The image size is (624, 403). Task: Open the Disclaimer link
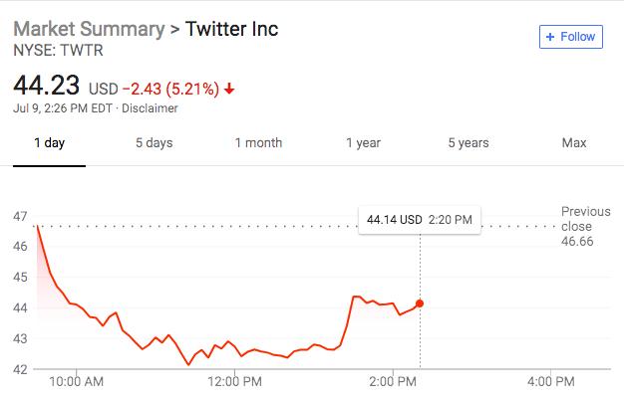(x=150, y=107)
